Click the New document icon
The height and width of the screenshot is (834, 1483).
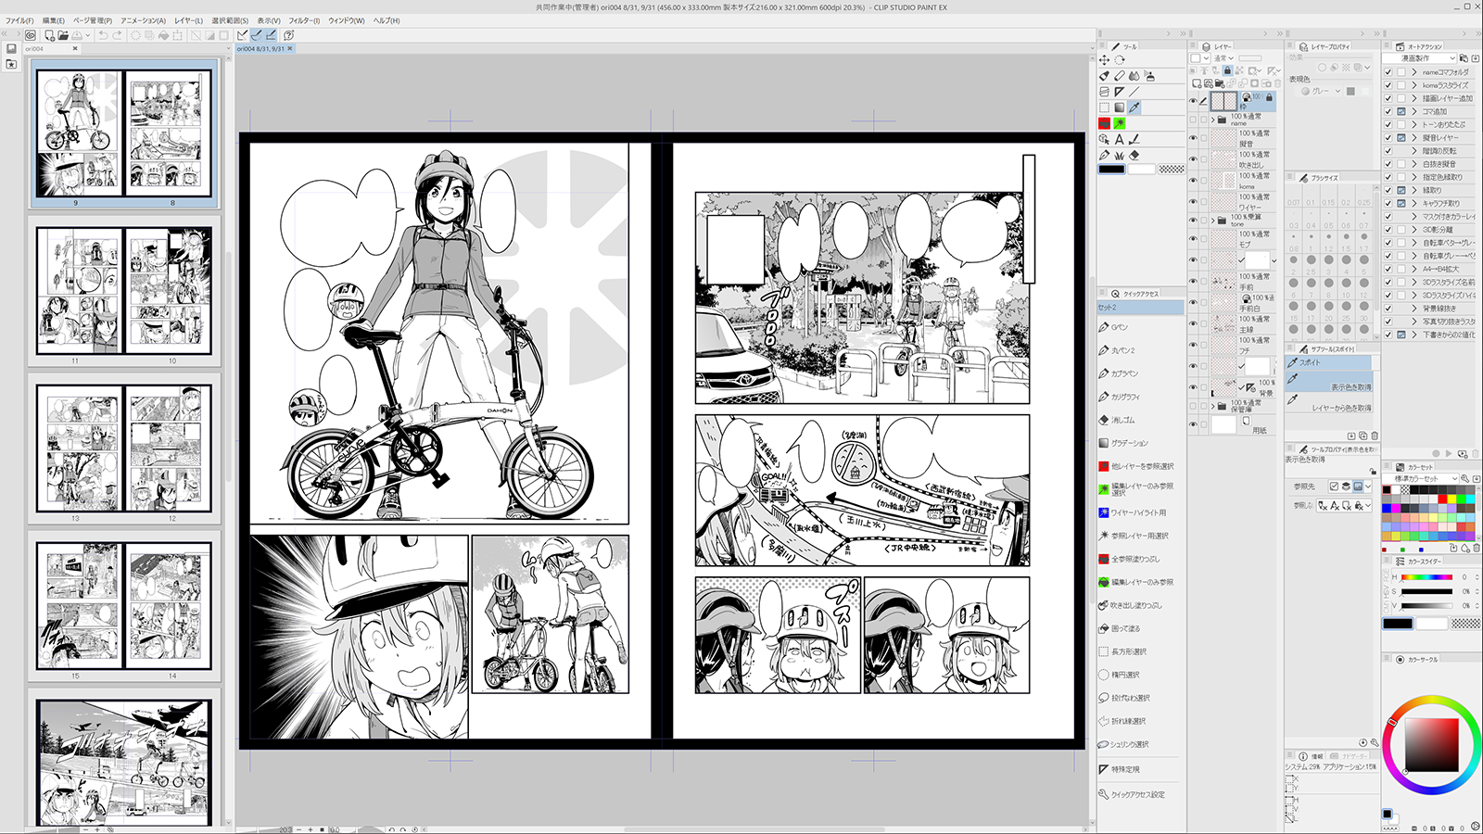pyautogui.click(x=50, y=35)
